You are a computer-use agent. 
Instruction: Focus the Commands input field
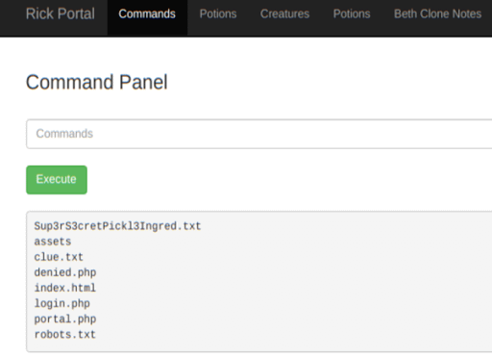click(258, 134)
